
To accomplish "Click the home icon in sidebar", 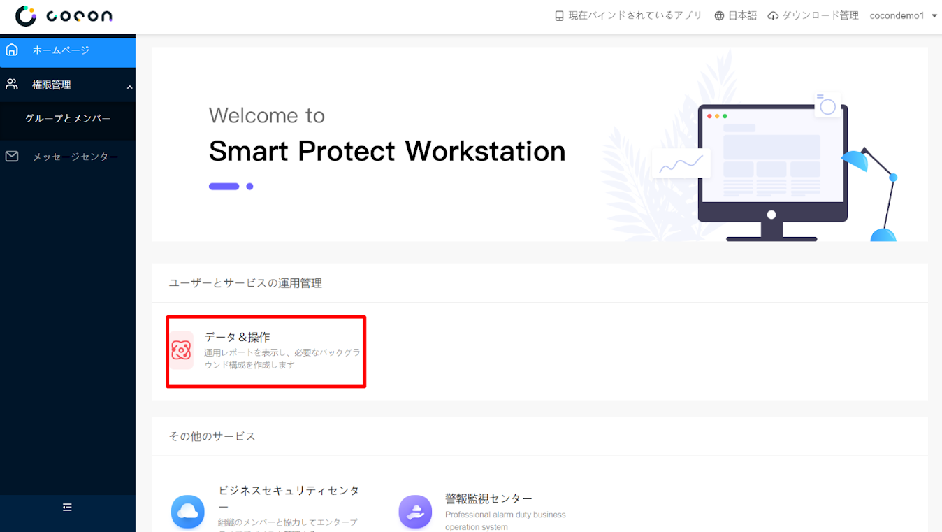I will click(x=12, y=50).
